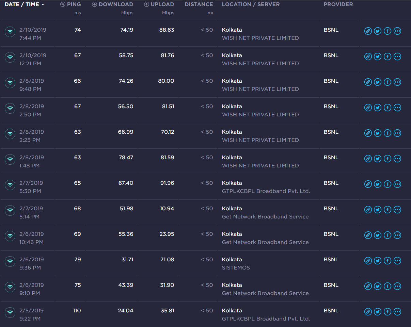Select upload value 80.00
Screen dimensions: 411x327
166,81
